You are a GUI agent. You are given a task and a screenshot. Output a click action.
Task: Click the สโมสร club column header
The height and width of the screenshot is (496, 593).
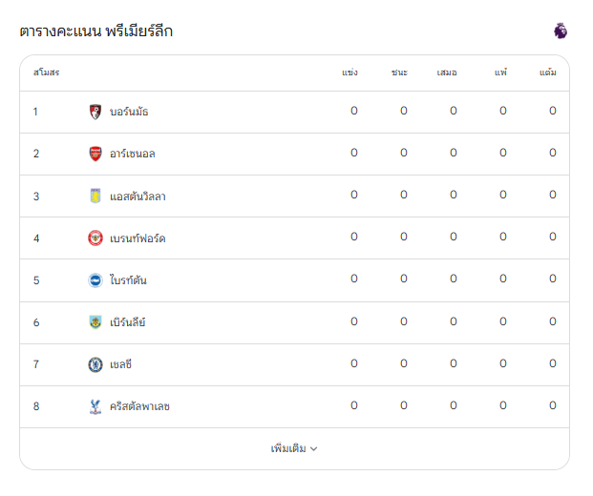click(46, 72)
